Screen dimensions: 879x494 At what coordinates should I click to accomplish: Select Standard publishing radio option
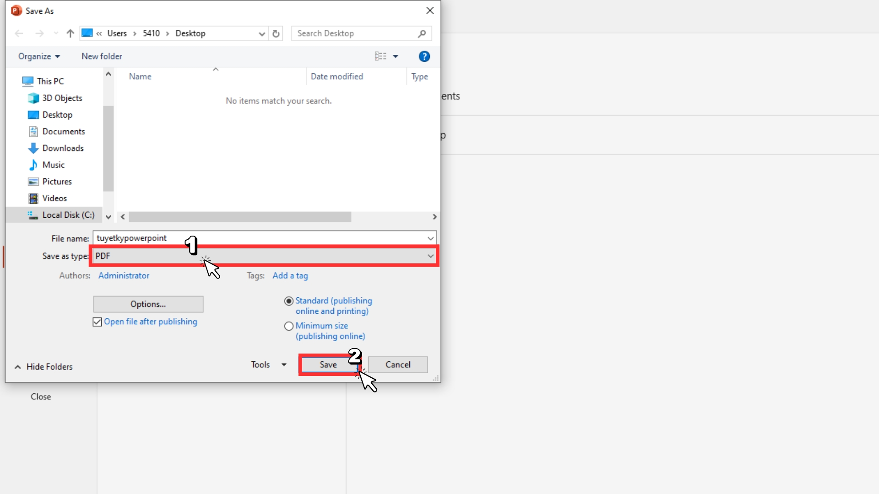pos(289,301)
